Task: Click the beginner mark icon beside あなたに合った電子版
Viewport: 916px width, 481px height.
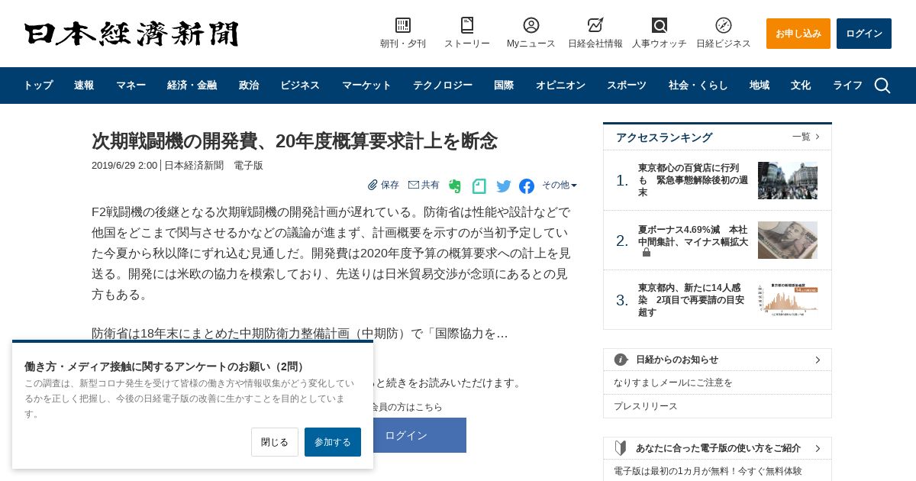Action: (621, 448)
